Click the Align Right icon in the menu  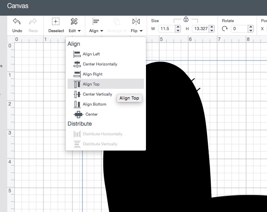77,74
